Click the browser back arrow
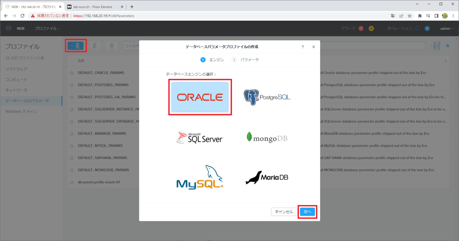The width and height of the screenshot is (459, 241). click(6, 16)
